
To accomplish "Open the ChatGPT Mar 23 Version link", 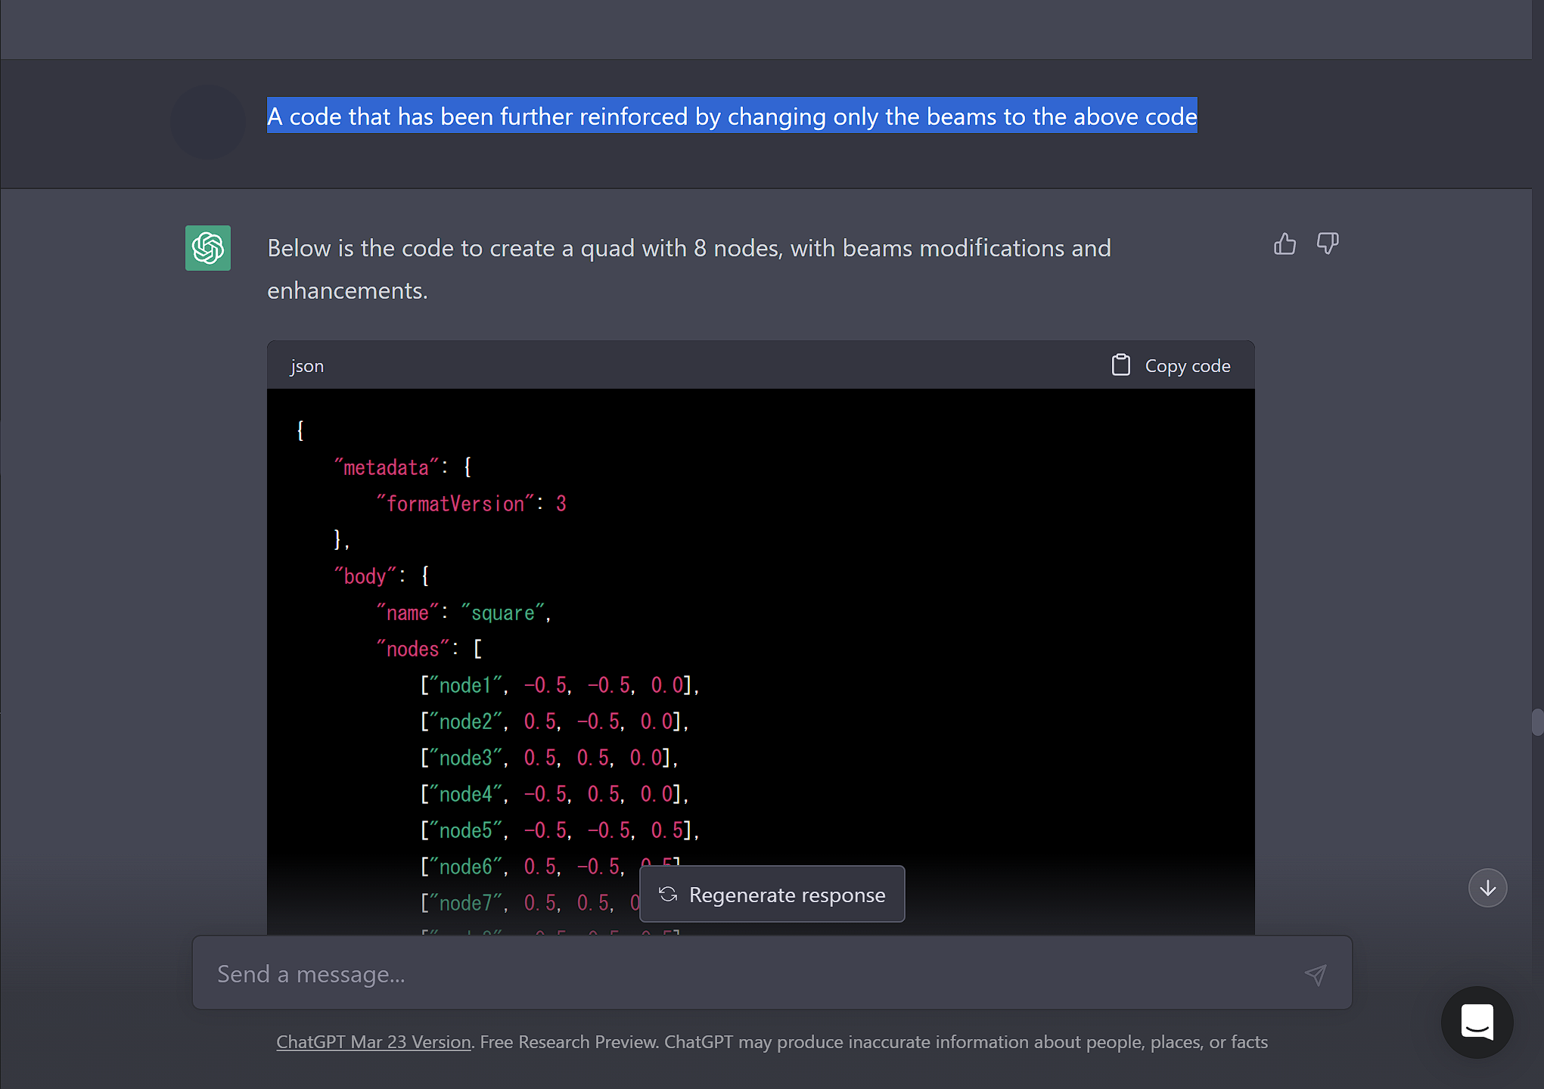I will tap(374, 1041).
